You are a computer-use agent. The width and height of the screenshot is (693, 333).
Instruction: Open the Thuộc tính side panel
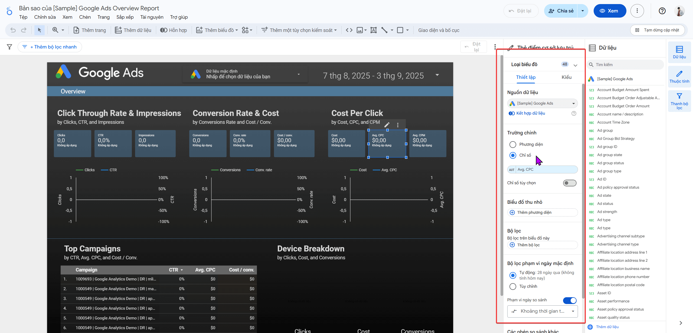click(x=679, y=77)
